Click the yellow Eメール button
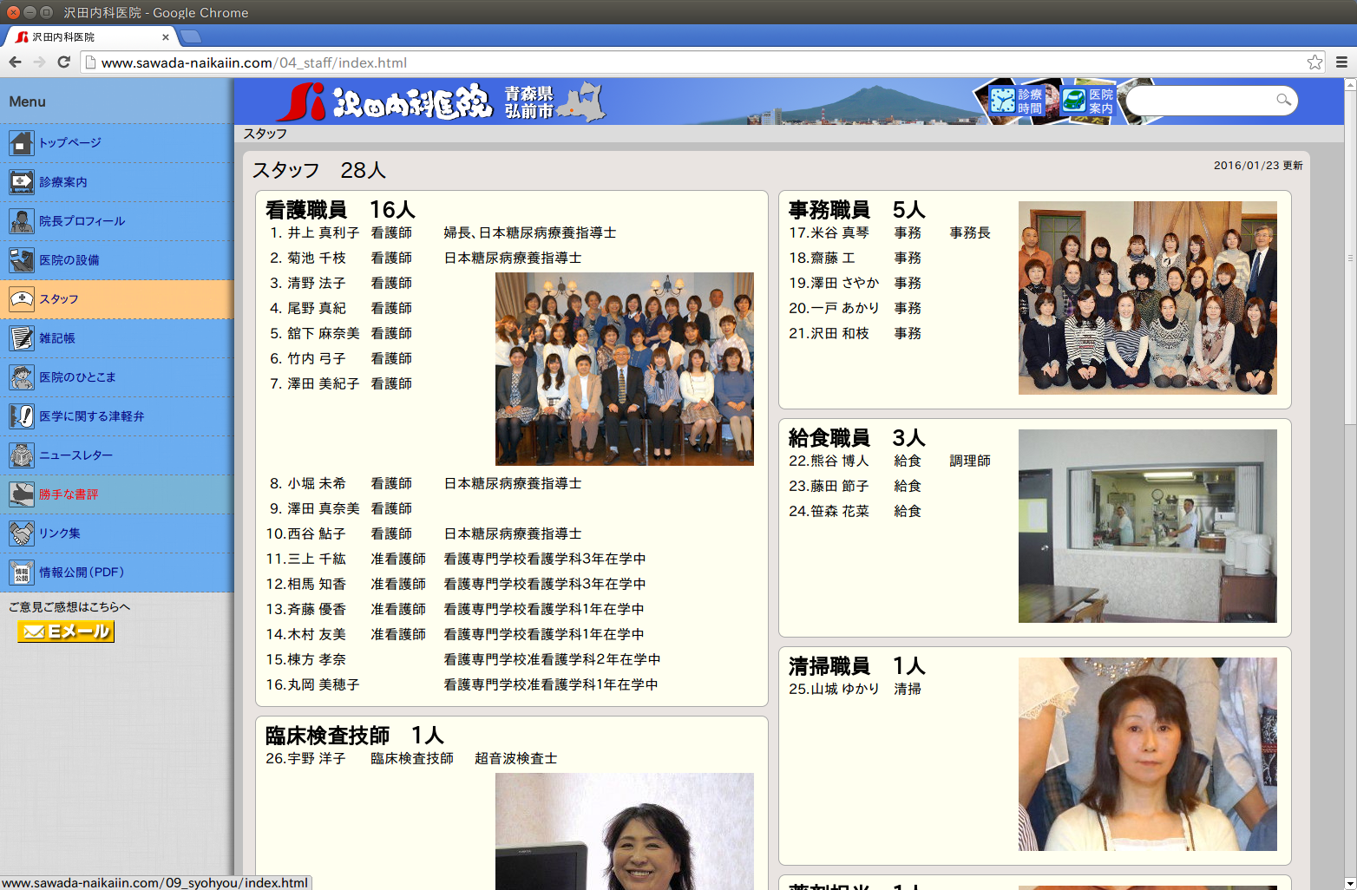Screen dimensions: 1357x890 pos(66,632)
